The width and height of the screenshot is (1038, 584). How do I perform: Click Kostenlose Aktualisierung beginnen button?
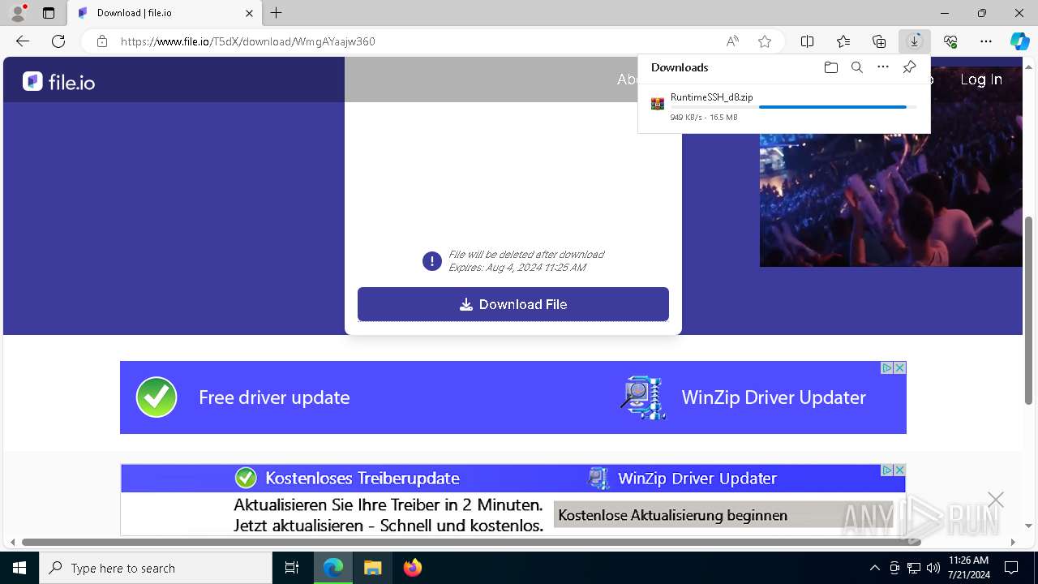click(723, 515)
